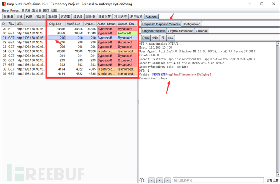Click the 31049 unauthenticated length cell
Screen dimensions: 280x184
click(90, 33)
